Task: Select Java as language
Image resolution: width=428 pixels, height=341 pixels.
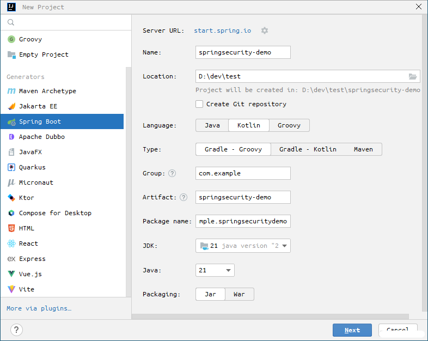Action: [212, 125]
